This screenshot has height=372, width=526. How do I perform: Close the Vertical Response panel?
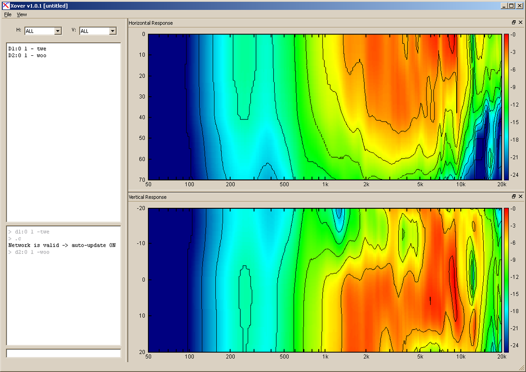tap(520, 196)
